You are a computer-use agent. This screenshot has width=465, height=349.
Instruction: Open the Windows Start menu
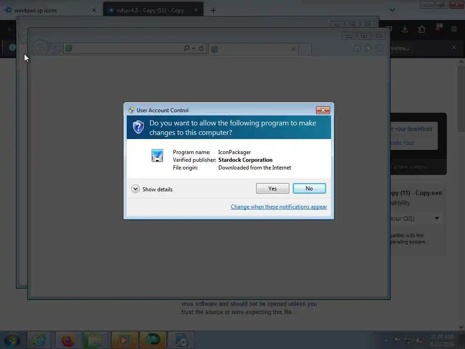click(12, 340)
